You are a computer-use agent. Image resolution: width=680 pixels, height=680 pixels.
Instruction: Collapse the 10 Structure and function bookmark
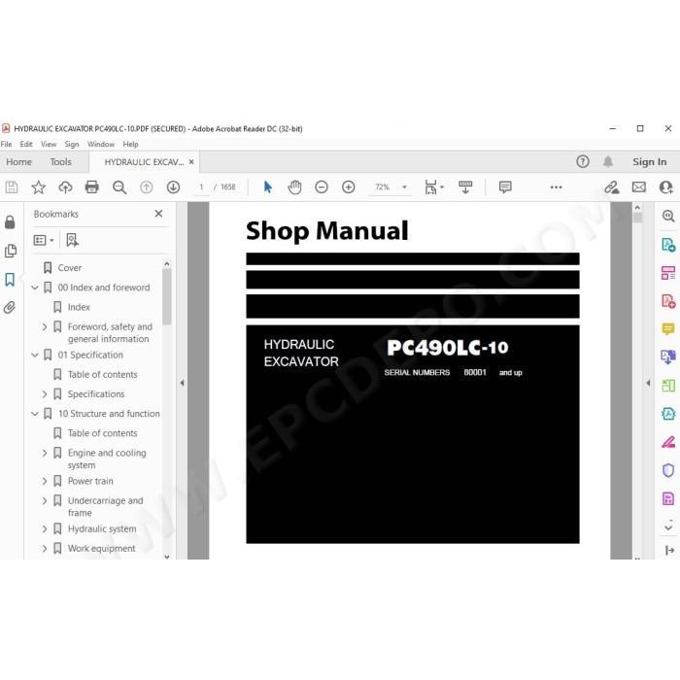(x=35, y=414)
